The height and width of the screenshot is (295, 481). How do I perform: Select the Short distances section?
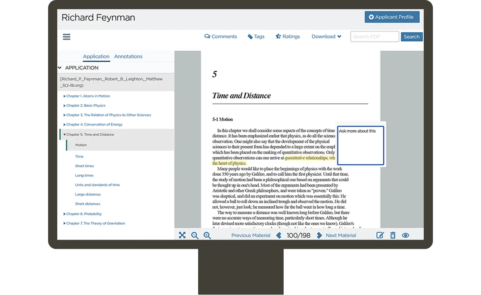tap(87, 204)
